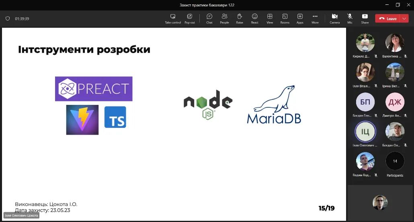Open the Apps menu
414x222 pixels.
click(300, 19)
